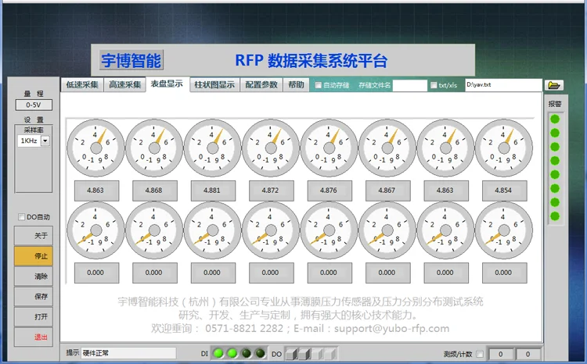The width and height of the screenshot is (587, 364).
Task: Click the value box reading 4.876
Action: (x=330, y=191)
